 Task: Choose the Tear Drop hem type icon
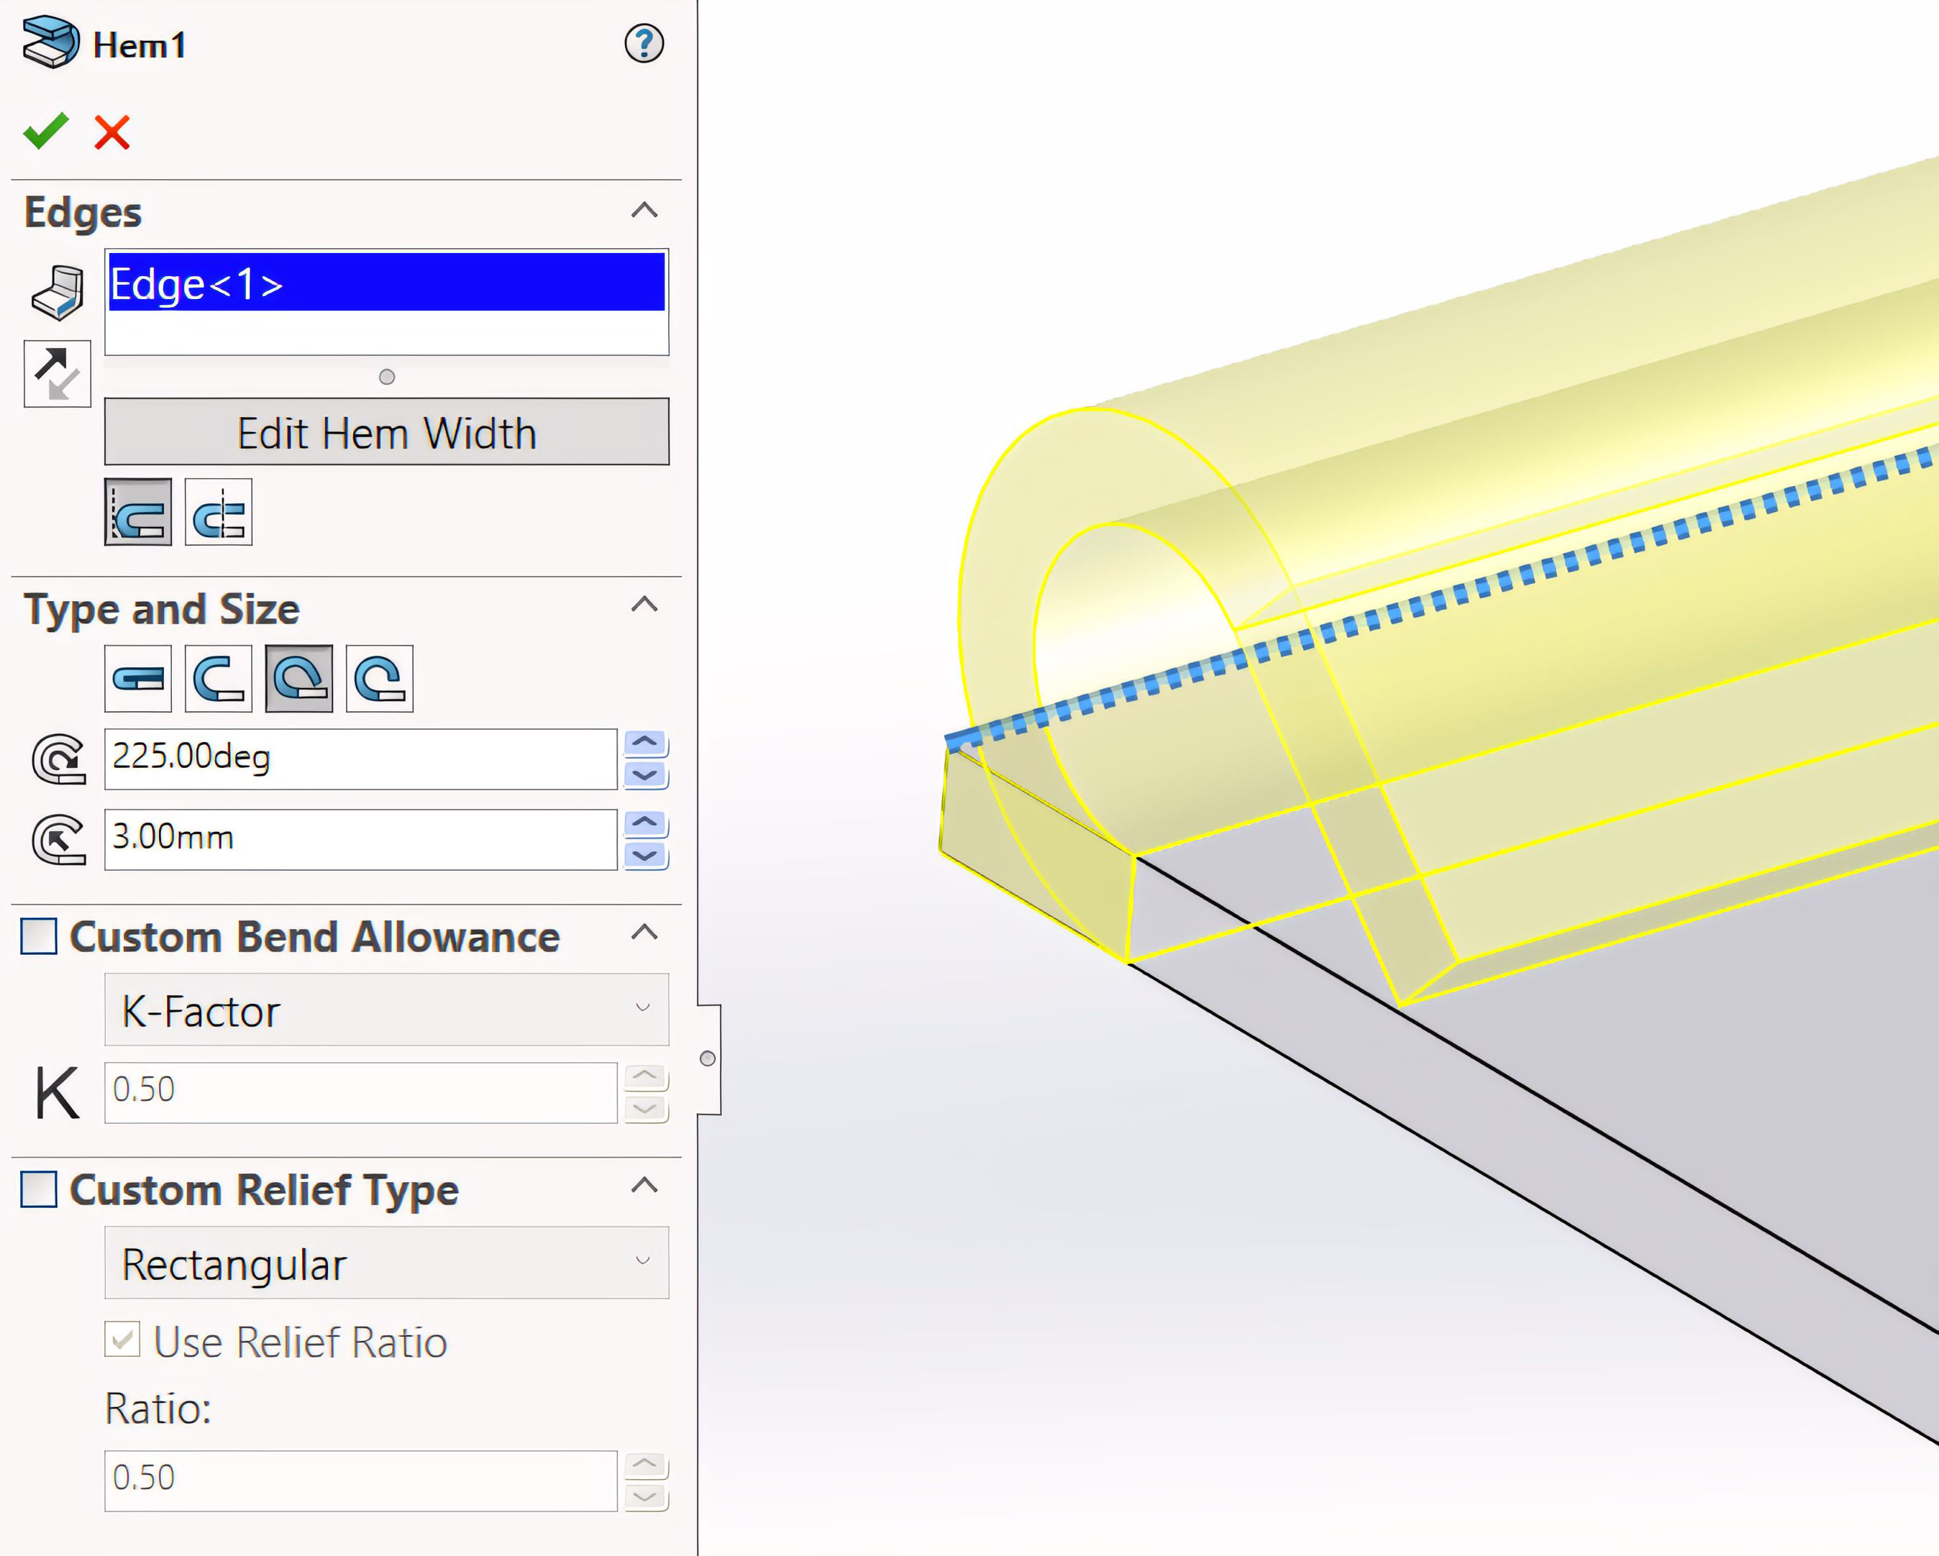tap(299, 679)
